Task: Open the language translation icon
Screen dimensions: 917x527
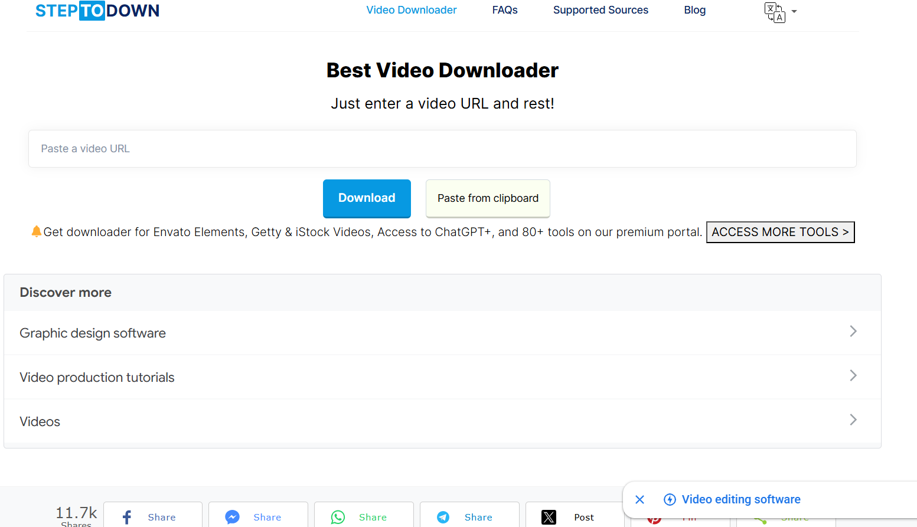Action: click(x=775, y=12)
